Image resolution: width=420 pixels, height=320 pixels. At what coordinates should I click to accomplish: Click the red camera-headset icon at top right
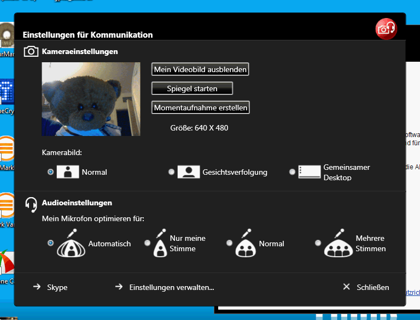tap(386, 28)
